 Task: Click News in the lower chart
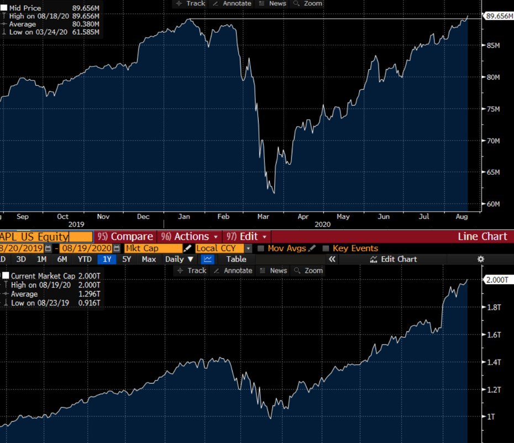(x=274, y=270)
